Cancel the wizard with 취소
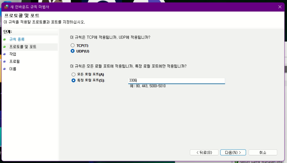The width and height of the screenshot is (287, 163). (x=263, y=153)
